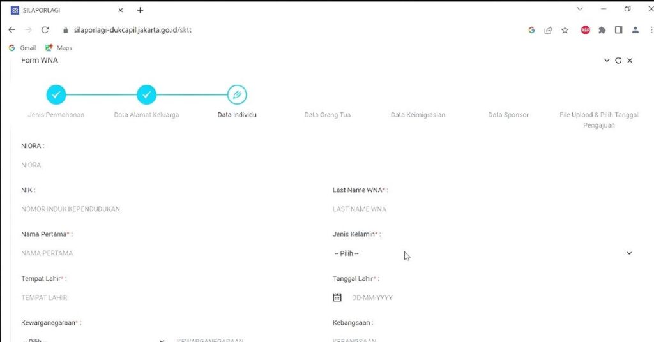Image resolution: width=654 pixels, height=342 pixels.
Task: Open the Chrome profile menu
Action: point(635,30)
